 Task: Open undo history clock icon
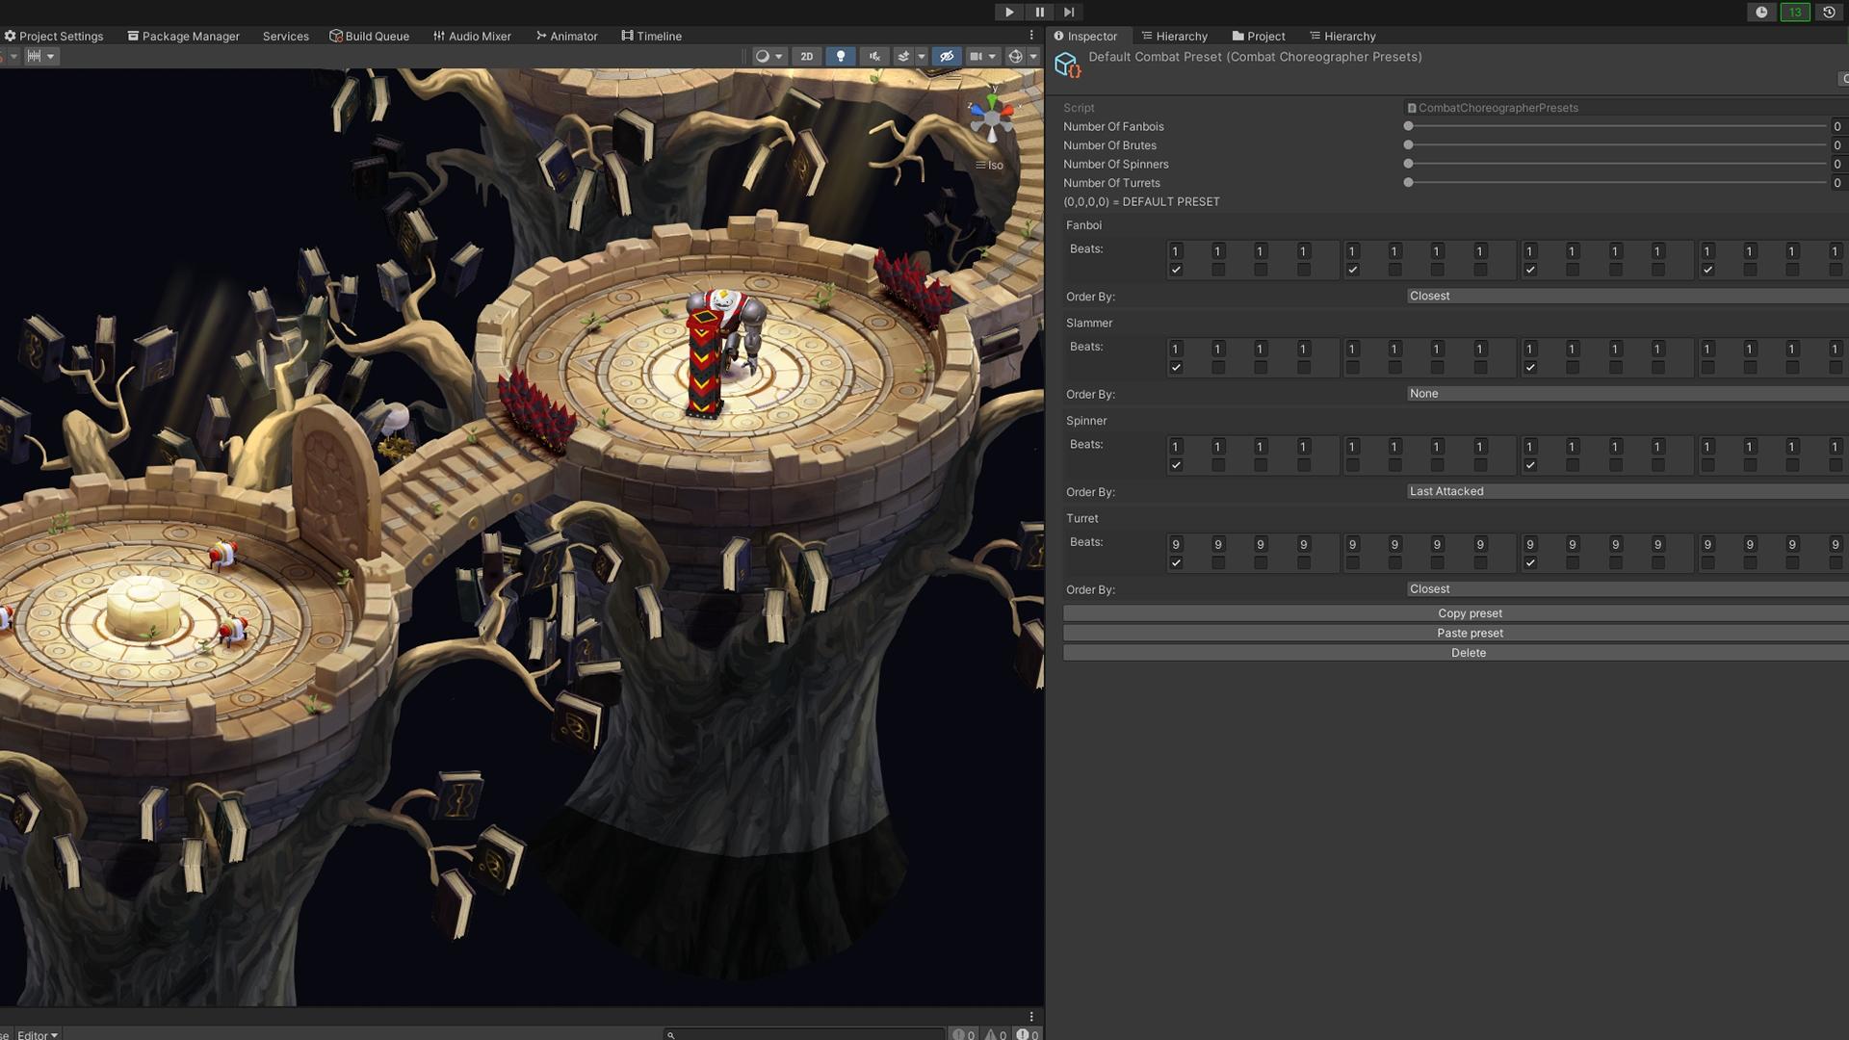coord(1829,13)
